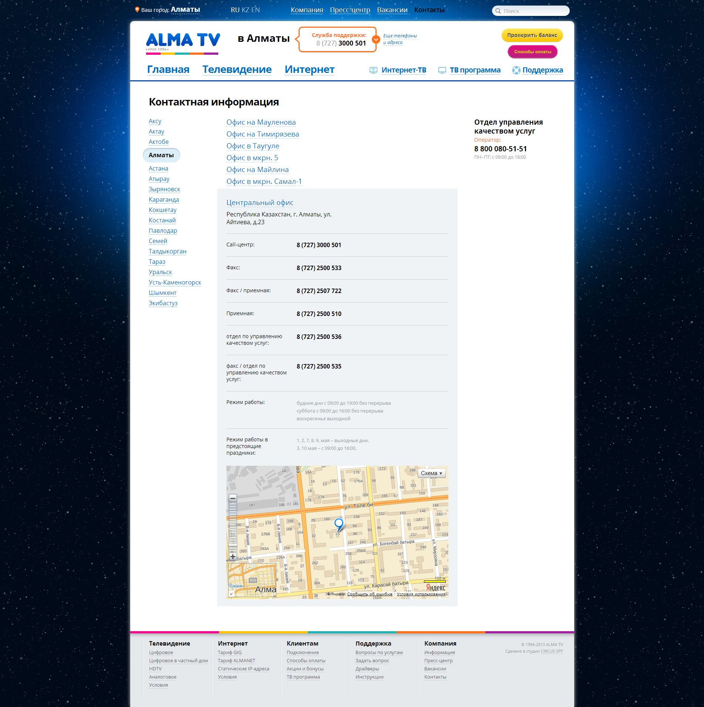Click the ALMA TV logo
The width and height of the screenshot is (704, 707).
[x=183, y=43]
